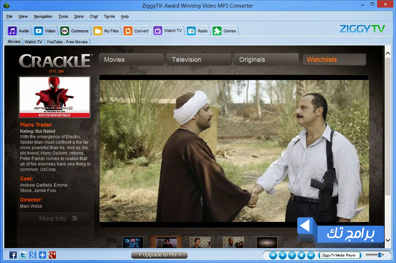The image size is (396, 263).
Task: Share via the Facebook icon
Action: pyautogui.click(x=13, y=255)
